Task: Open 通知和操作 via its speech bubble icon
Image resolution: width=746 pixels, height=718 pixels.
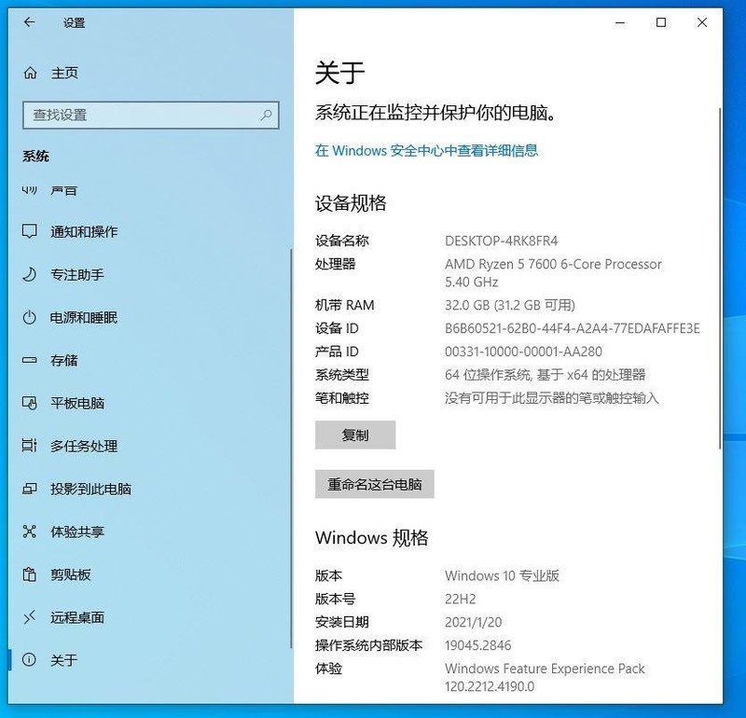Action: coord(28,232)
